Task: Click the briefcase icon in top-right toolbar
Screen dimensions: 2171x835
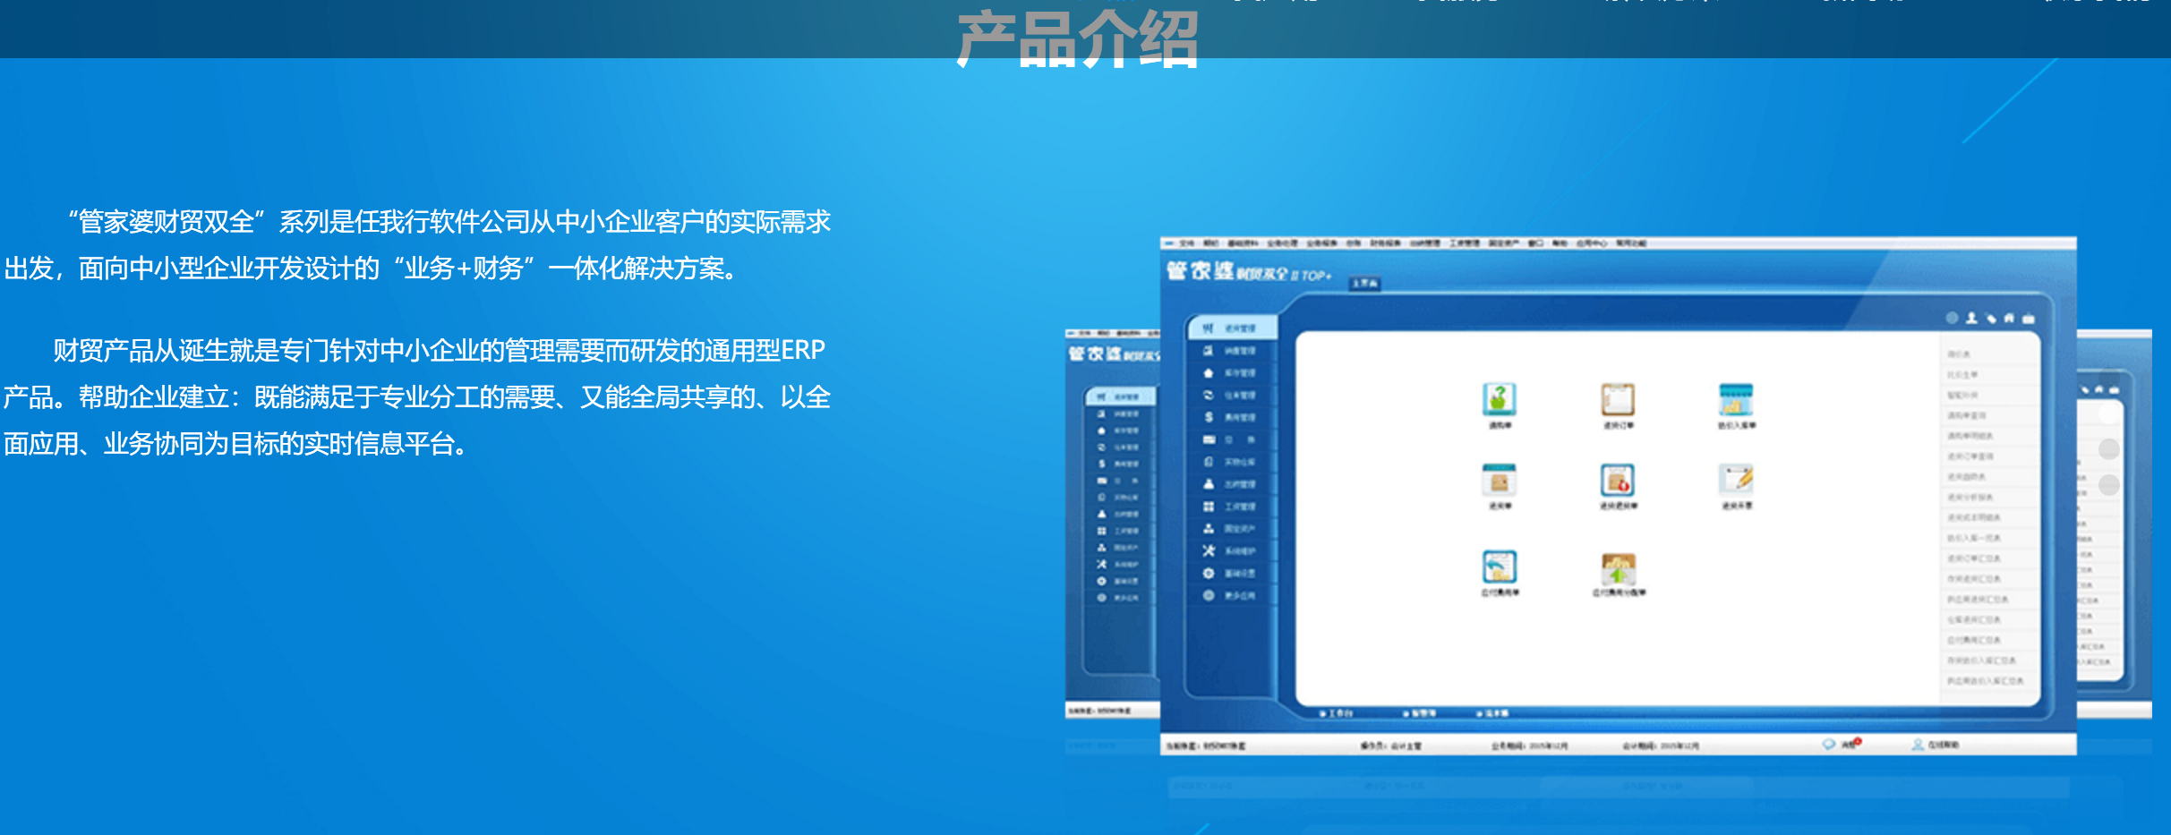Action: point(2029,319)
